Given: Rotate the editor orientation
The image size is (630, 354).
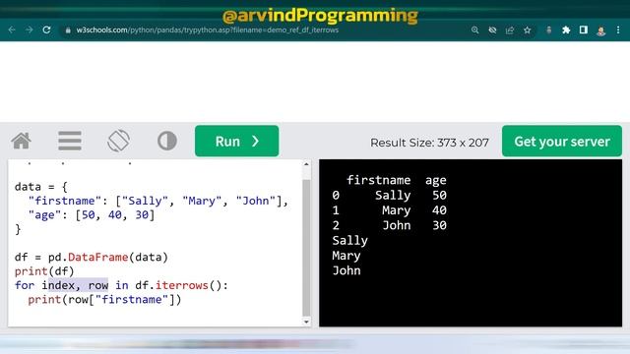Looking at the screenshot, I should tap(118, 141).
